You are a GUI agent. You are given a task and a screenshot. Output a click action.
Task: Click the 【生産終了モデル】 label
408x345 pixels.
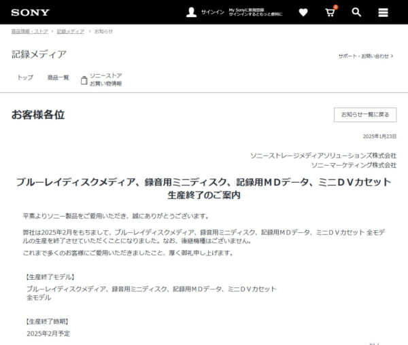(x=50, y=277)
